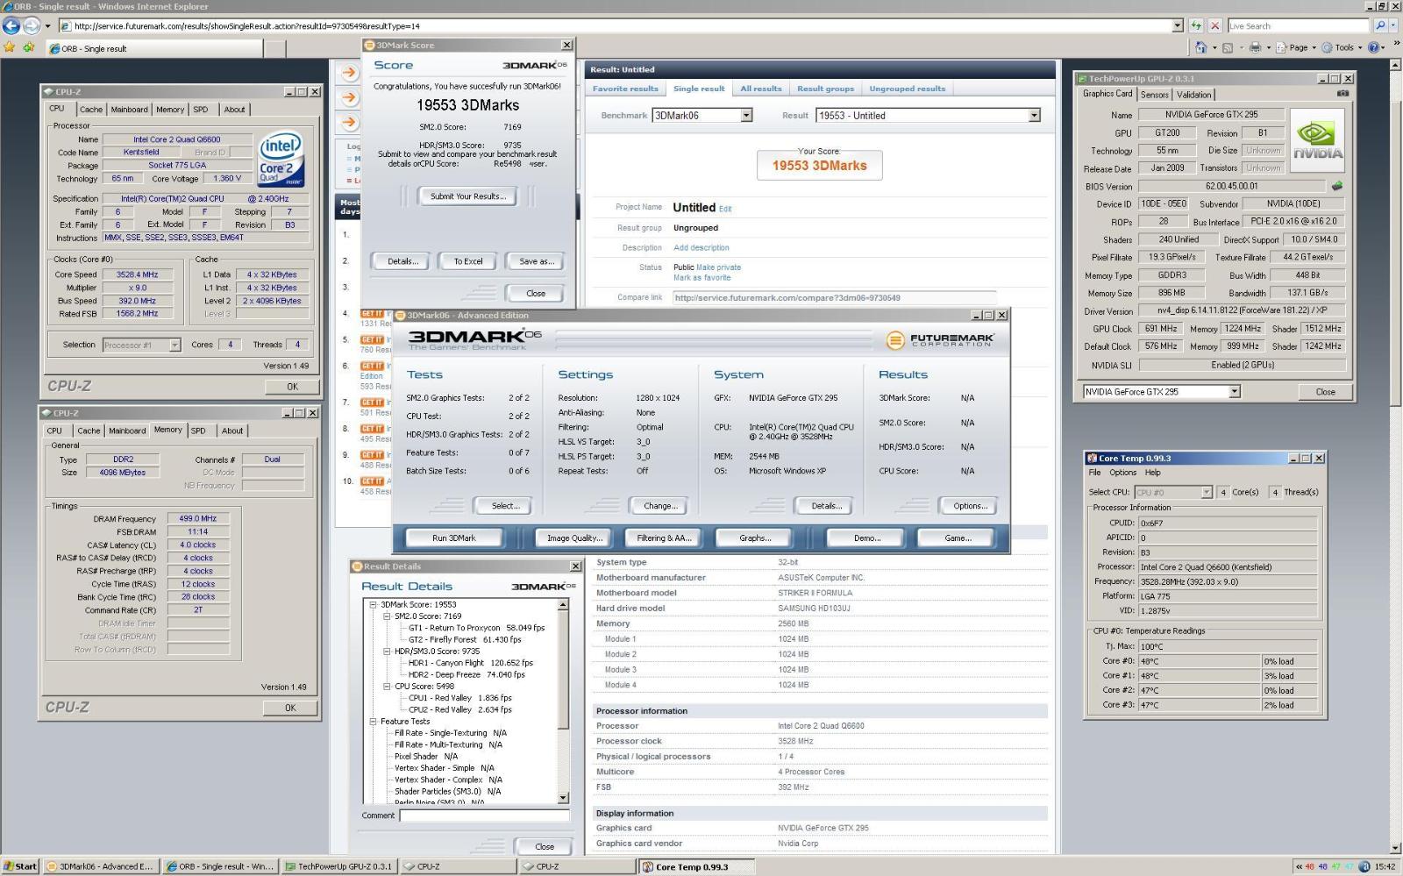Click the Compare link URL field
Image resolution: width=1403 pixels, height=876 pixels.
[834, 297]
